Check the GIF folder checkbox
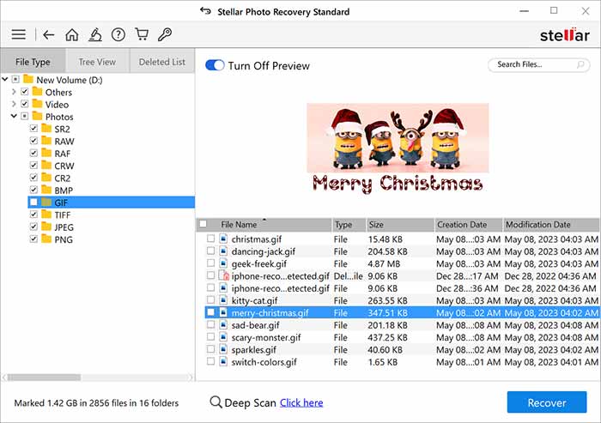The height and width of the screenshot is (423, 601). pos(33,202)
